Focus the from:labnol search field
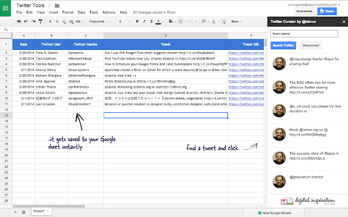Viewport: 348px width, 217px height. (304, 34)
